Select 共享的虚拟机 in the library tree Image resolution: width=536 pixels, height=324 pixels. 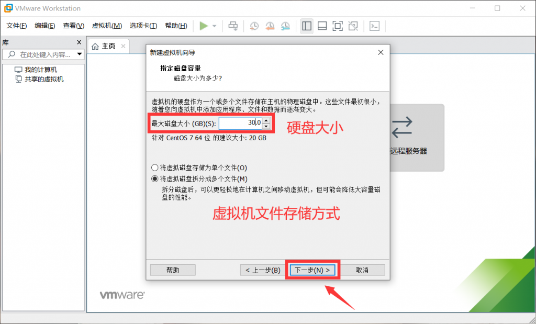(x=44, y=79)
